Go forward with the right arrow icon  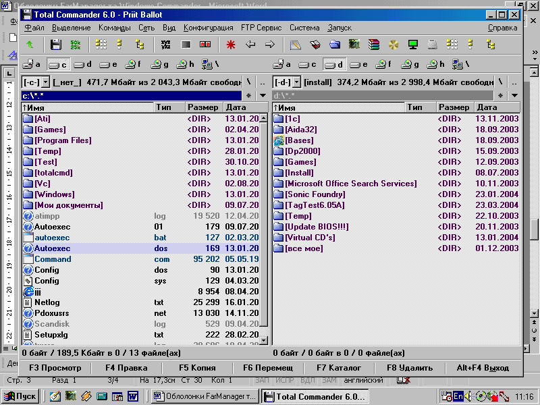269,44
